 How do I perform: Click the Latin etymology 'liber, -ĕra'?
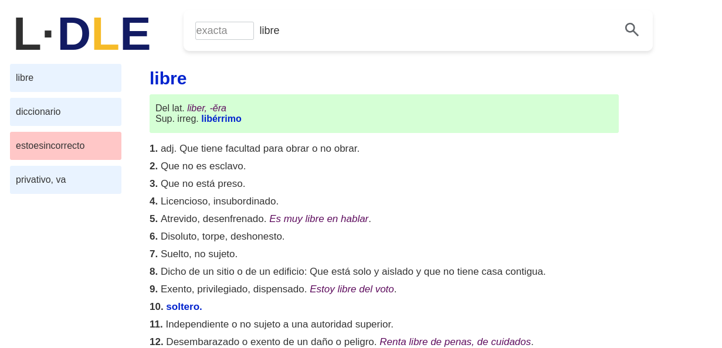(x=206, y=108)
